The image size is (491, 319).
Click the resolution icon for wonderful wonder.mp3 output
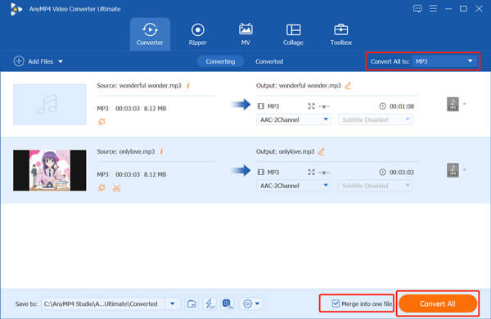pos(311,106)
